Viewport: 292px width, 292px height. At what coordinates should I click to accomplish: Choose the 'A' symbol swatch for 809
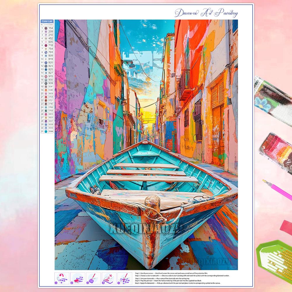pos(46,56)
